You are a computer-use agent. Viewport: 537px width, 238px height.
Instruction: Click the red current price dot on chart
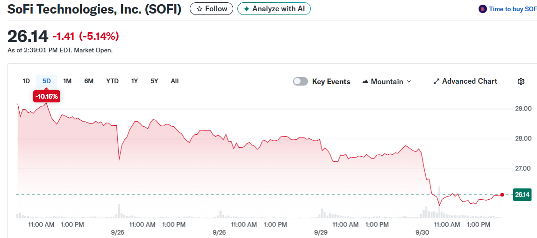[x=502, y=195]
